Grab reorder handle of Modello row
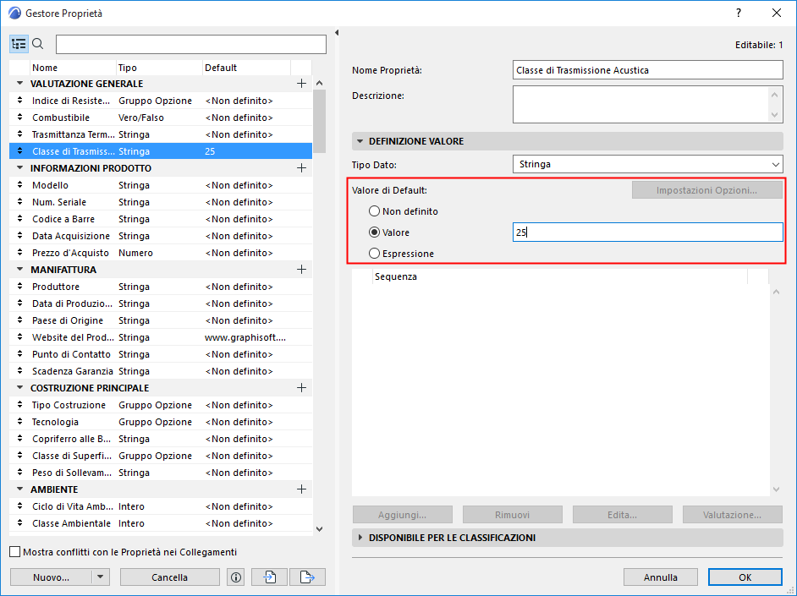This screenshot has height=596, width=797. (x=19, y=185)
